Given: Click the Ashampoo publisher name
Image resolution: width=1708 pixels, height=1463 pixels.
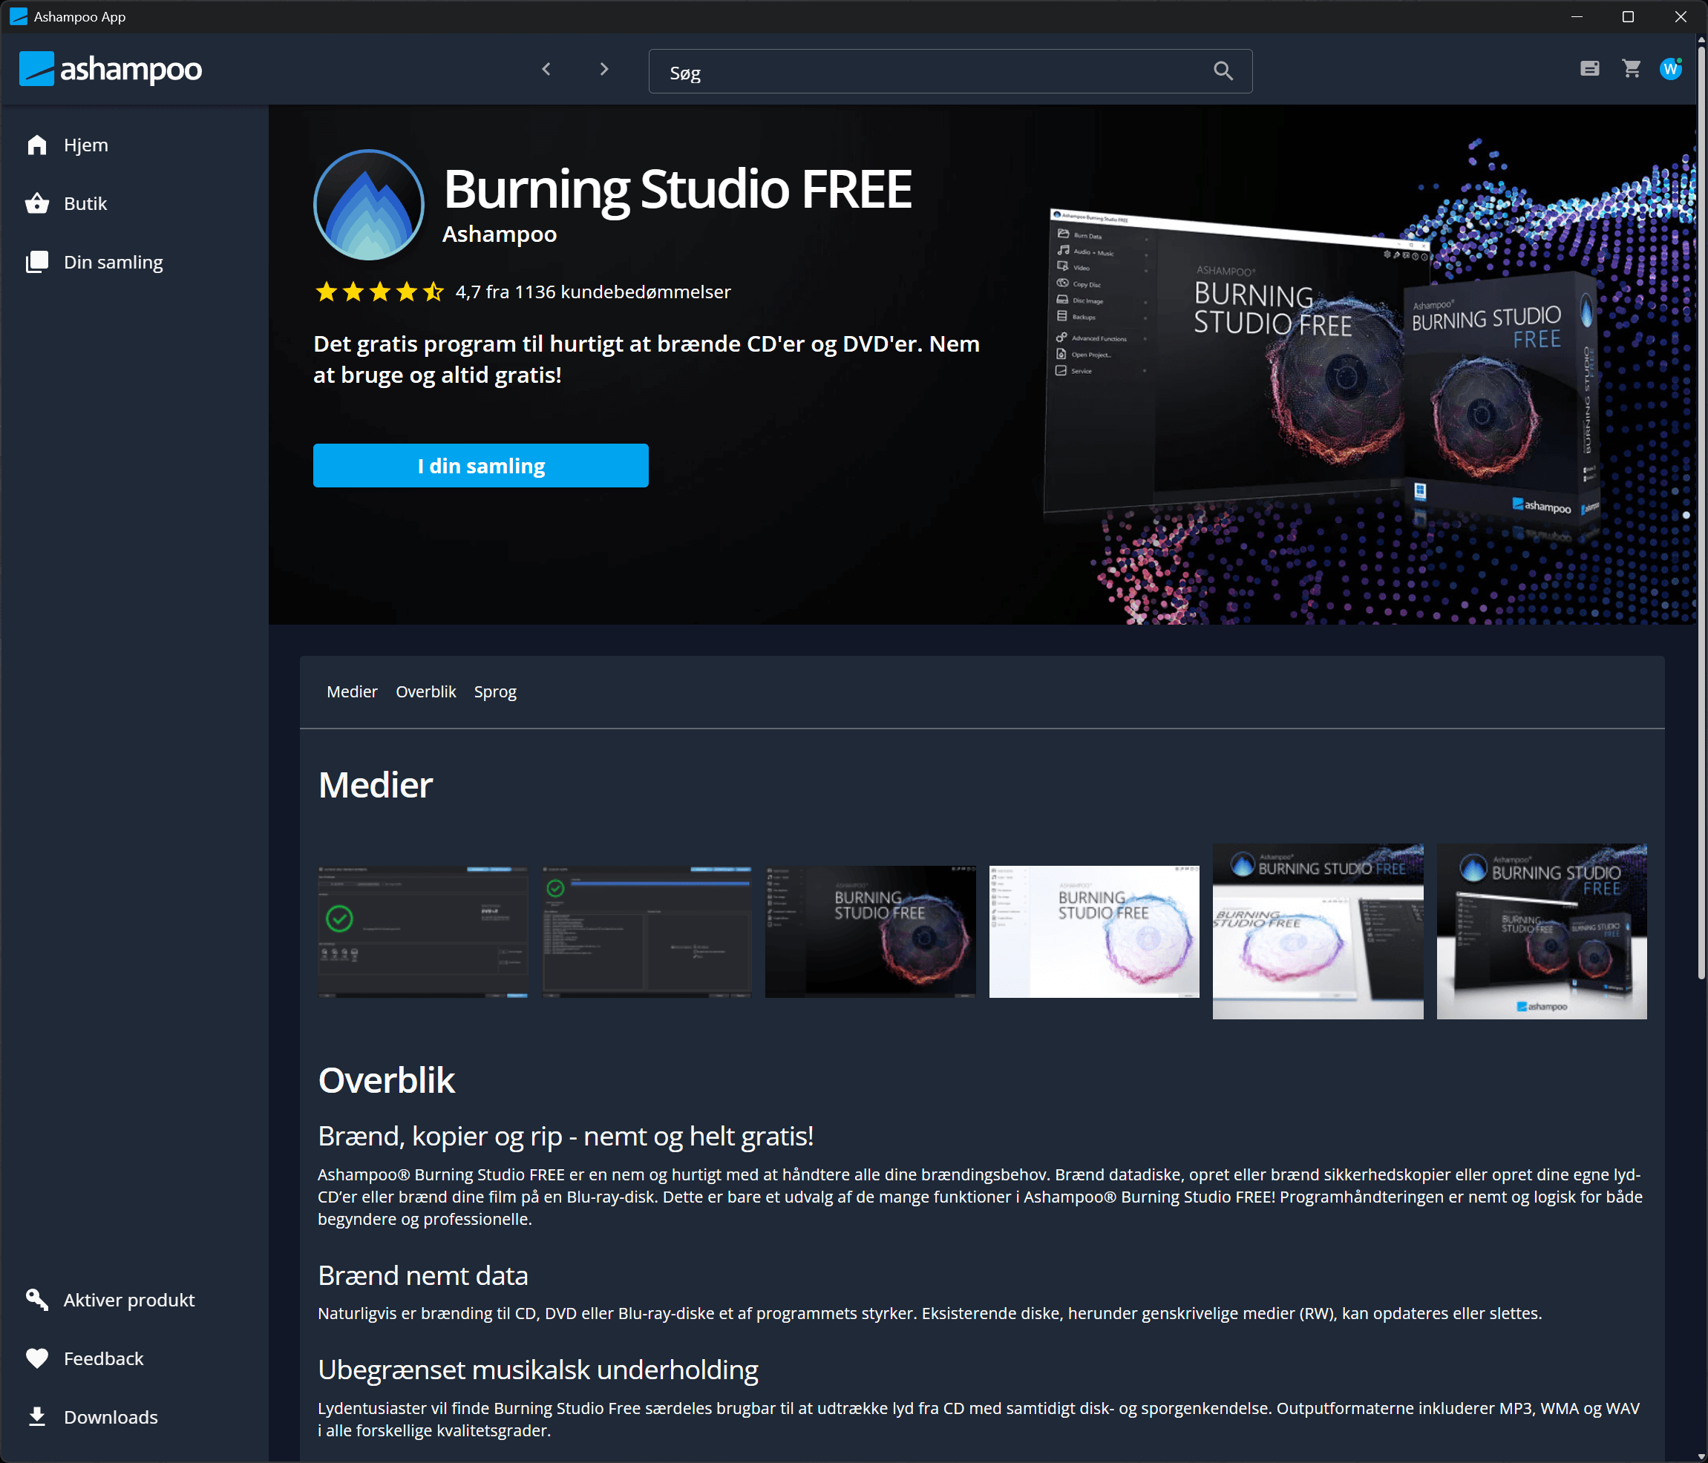Looking at the screenshot, I should point(500,234).
